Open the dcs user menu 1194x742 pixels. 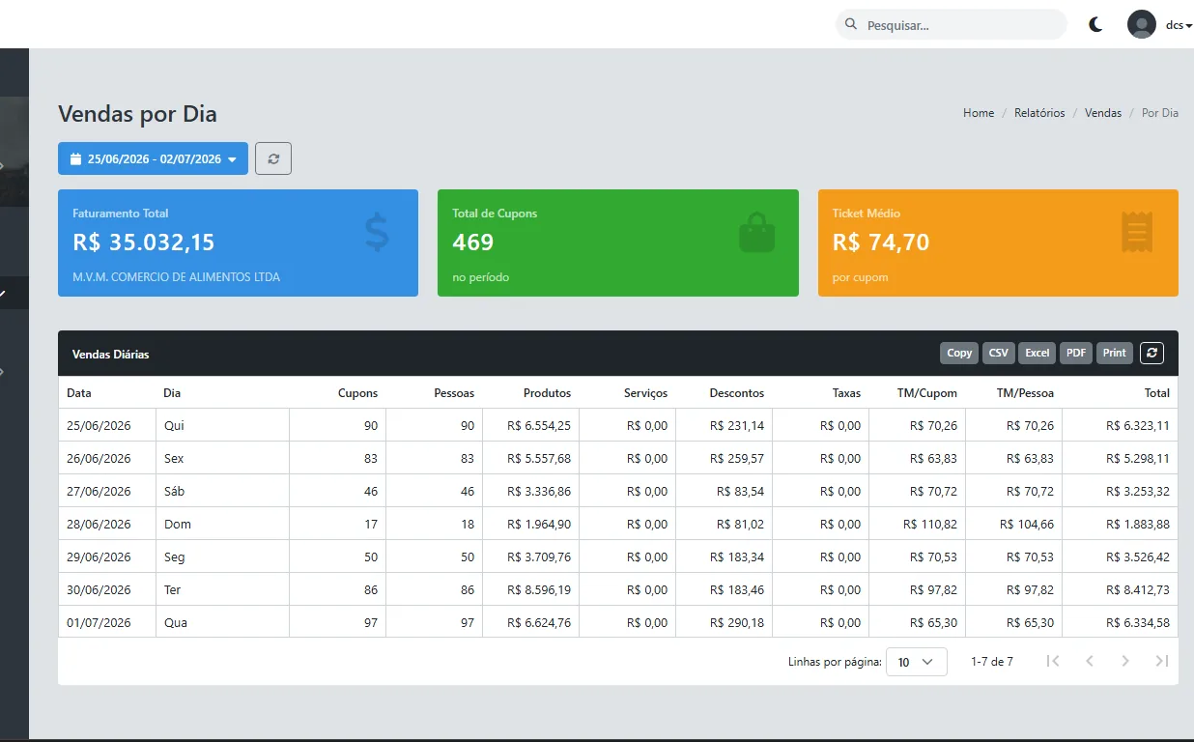[x=1179, y=25]
